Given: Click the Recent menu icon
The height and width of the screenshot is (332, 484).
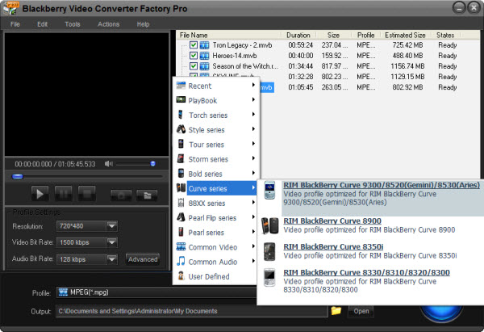Looking at the screenshot, I should pos(181,86).
